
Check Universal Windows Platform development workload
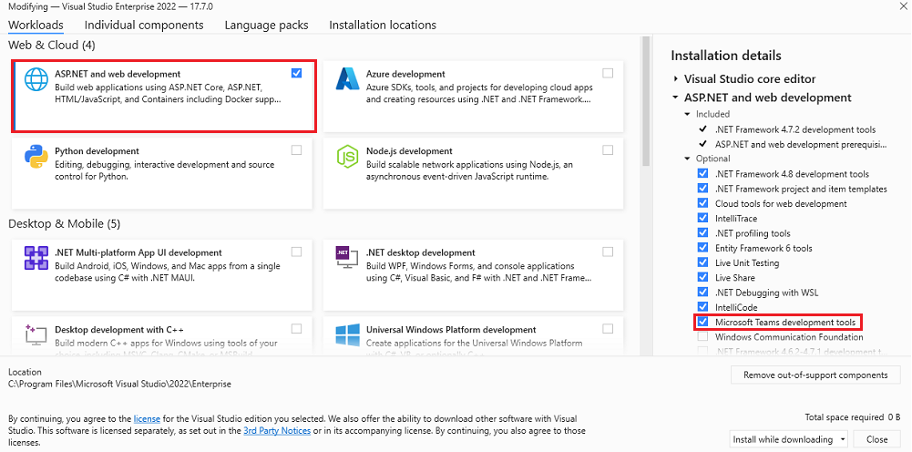coord(608,329)
